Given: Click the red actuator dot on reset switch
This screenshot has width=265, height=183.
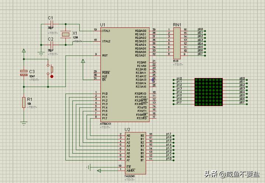Looking at the screenshot, I should pyautogui.click(x=52, y=77).
